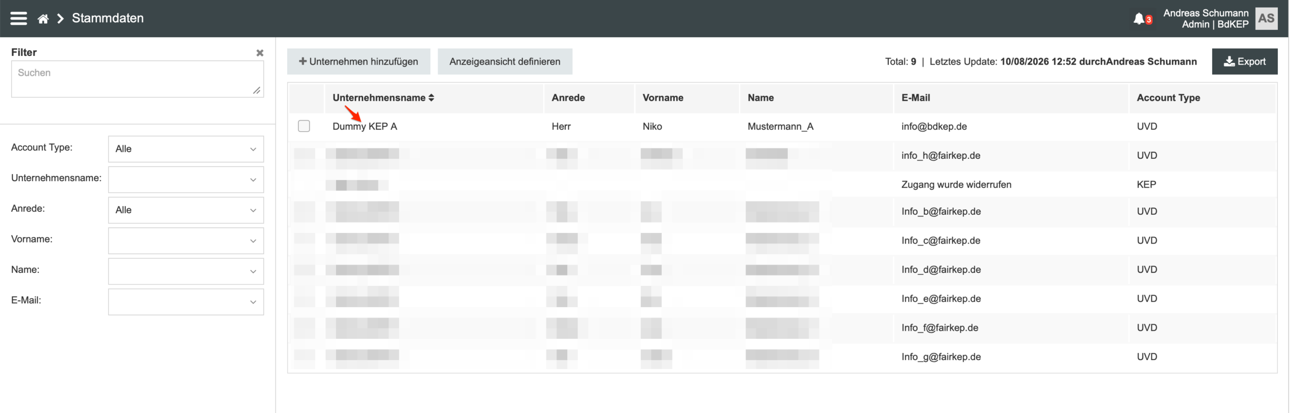Open the hamburger menu
The image size is (1292, 413).
pos(19,19)
